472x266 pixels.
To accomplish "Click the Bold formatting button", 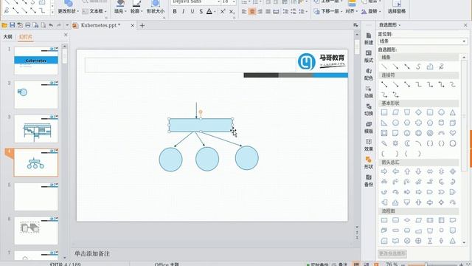I will coord(175,12).
